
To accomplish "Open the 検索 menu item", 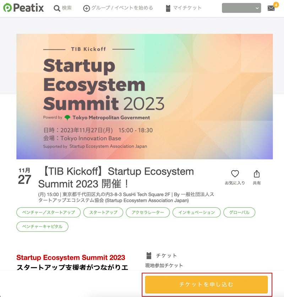I will (x=67, y=8).
